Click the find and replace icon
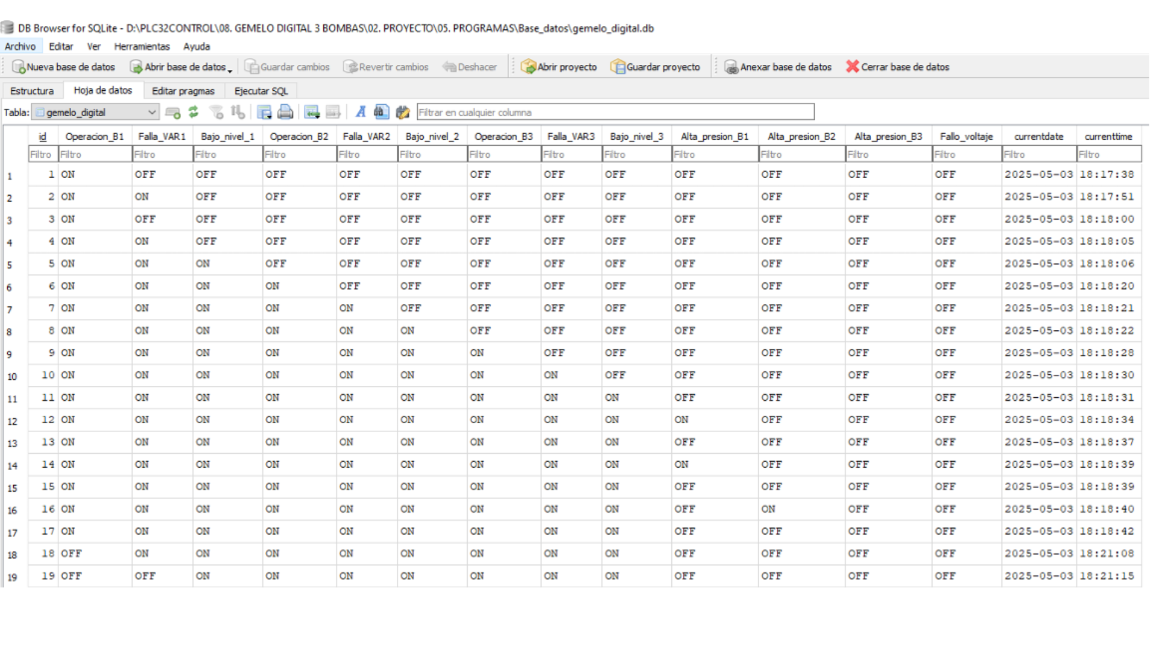Viewport: 1156px width, 650px height. click(x=402, y=112)
